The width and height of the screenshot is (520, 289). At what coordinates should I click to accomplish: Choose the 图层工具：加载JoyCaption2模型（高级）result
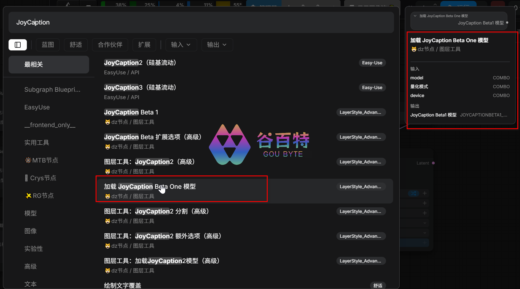(x=245, y=265)
